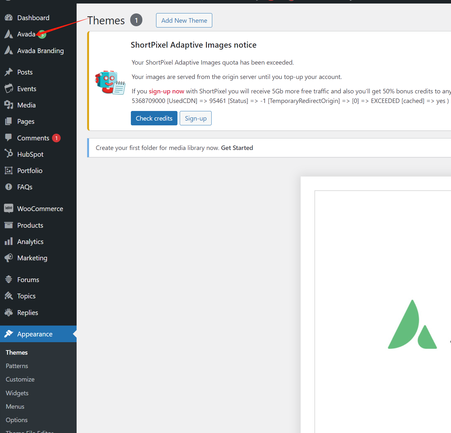451x433 pixels.
Task: Click the Posts pushpin icon
Action: point(9,72)
